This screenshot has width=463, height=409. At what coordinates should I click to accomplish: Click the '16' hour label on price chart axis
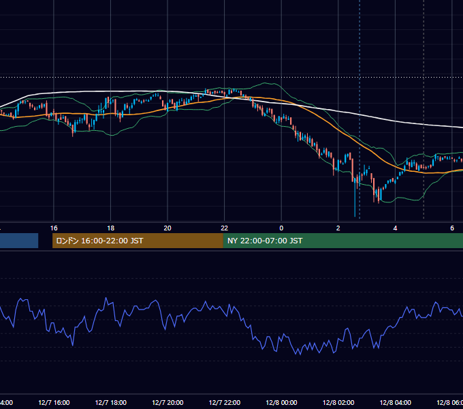pyautogui.click(x=54, y=228)
